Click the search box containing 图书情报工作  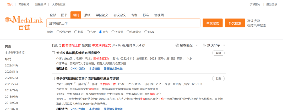tap(123, 23)
